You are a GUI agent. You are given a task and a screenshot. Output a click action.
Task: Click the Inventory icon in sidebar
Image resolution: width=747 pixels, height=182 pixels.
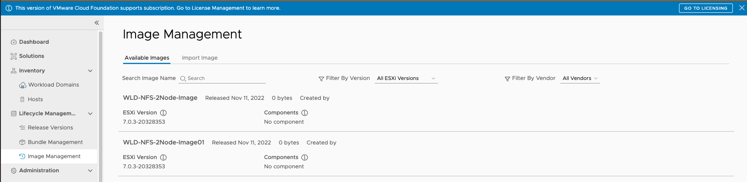[x=14, y=71]
